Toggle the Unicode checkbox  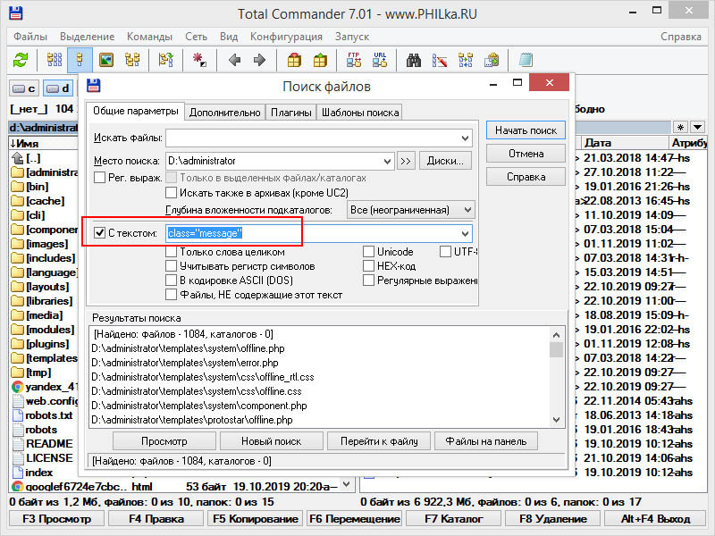click(368, 252)
